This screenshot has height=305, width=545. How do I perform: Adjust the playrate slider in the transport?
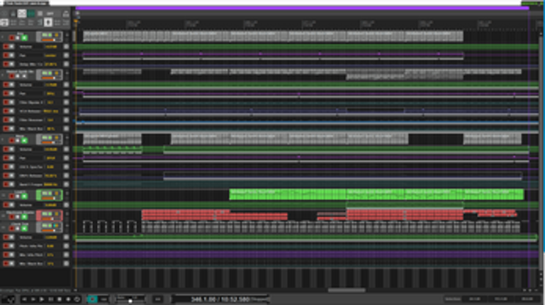(x=130, y=301)
